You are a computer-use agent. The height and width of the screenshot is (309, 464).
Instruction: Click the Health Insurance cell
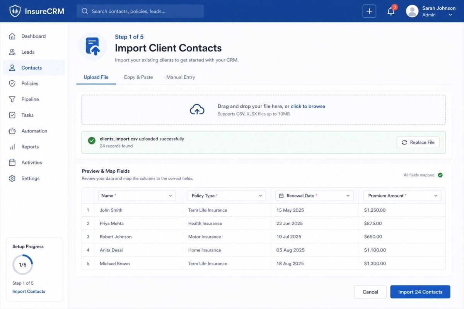[205, 224]
